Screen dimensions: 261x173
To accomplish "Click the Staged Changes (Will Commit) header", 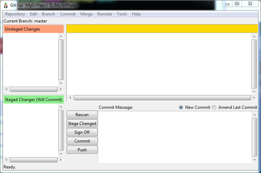I will 34,100.
